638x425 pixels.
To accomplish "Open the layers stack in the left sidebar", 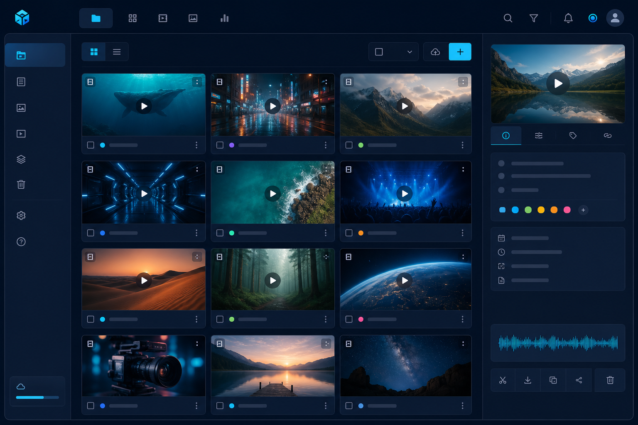I will (x=21, y=159).
